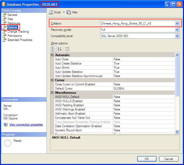Click the options grid scrollbar thumb
184x165 pixels.
[177, 77]
